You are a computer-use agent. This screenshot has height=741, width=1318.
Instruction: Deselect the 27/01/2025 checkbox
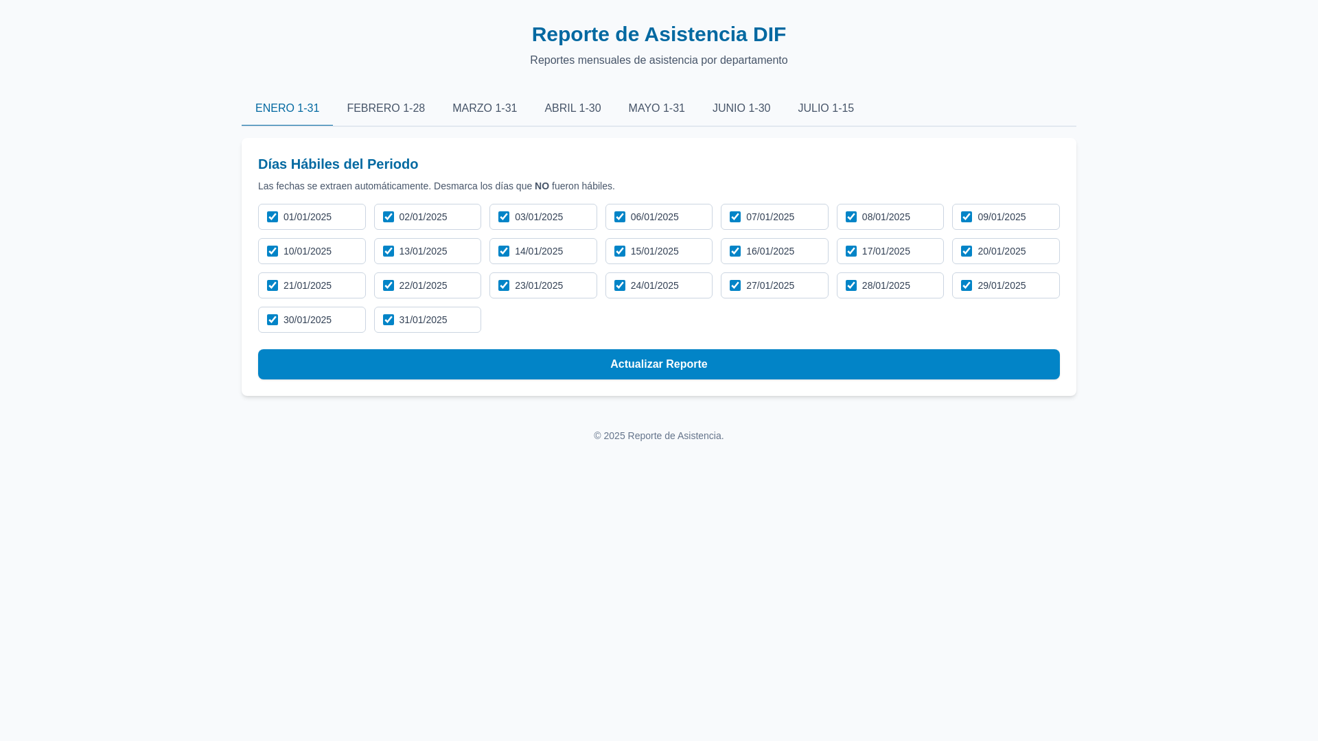tap(735, 285)
